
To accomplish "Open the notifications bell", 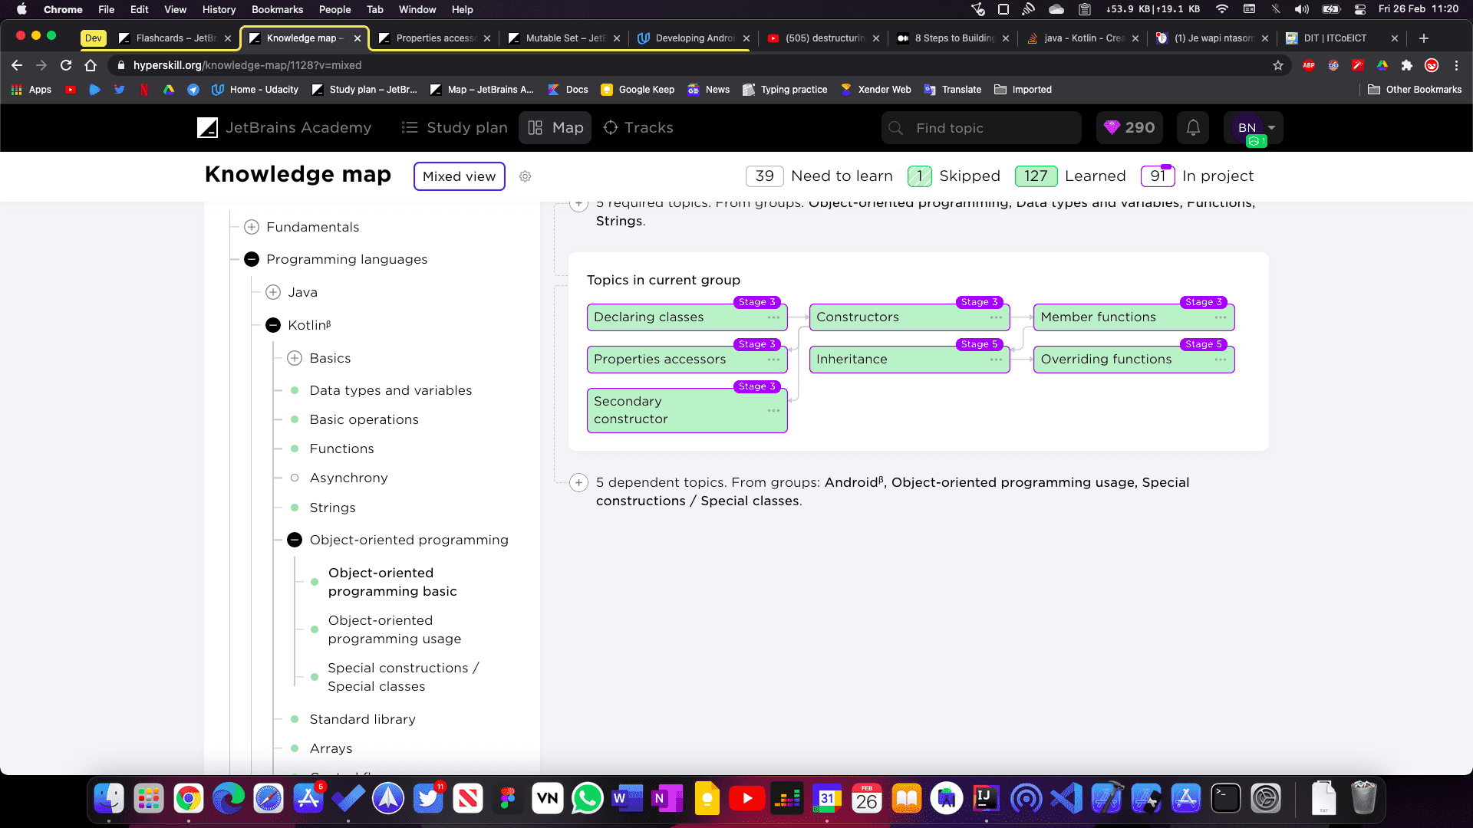I will coord(1193,128).
